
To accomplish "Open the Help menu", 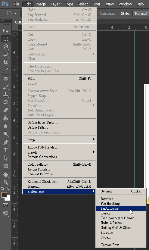I will point(140,4).
